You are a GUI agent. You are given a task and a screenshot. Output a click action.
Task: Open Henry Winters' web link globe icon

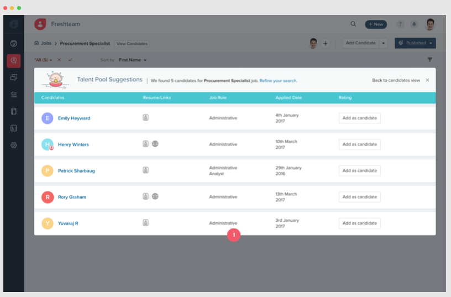pos(155,144)
